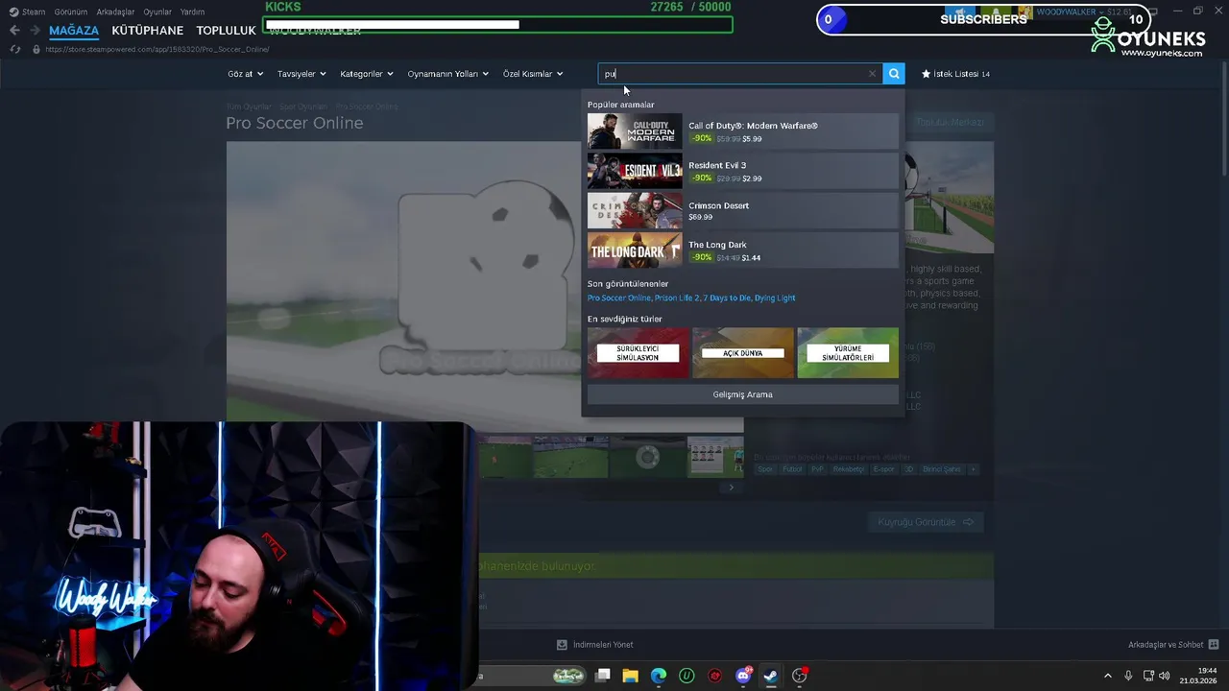Click the Futbol tag on the store page
1229x691 pixels.
[792, 469]
